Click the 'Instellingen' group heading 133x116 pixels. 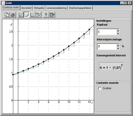(x=104, y=21)
